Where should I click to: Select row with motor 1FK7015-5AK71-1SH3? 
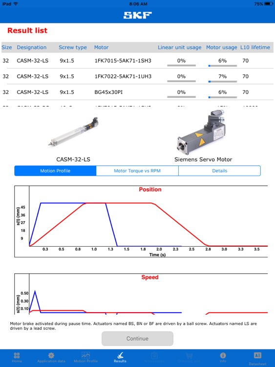[x=137, y=61]
